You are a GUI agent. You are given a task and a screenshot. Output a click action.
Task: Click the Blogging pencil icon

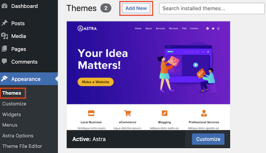165,113
